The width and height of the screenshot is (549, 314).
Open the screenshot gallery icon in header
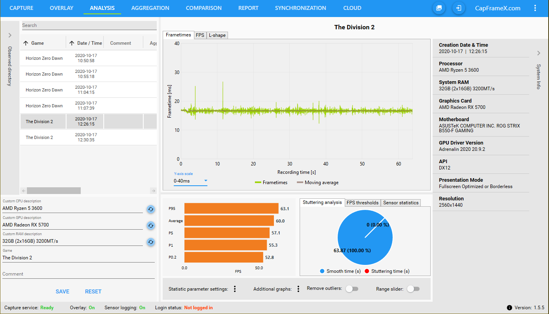pyautogui.click(x=439, y=8)
